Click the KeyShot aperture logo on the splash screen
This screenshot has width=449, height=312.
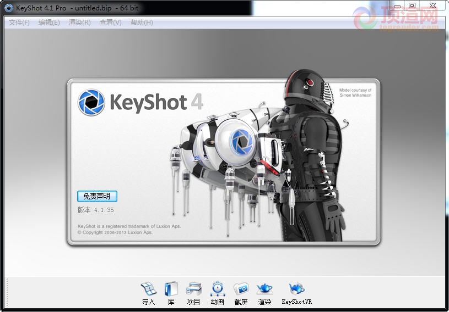91,103
